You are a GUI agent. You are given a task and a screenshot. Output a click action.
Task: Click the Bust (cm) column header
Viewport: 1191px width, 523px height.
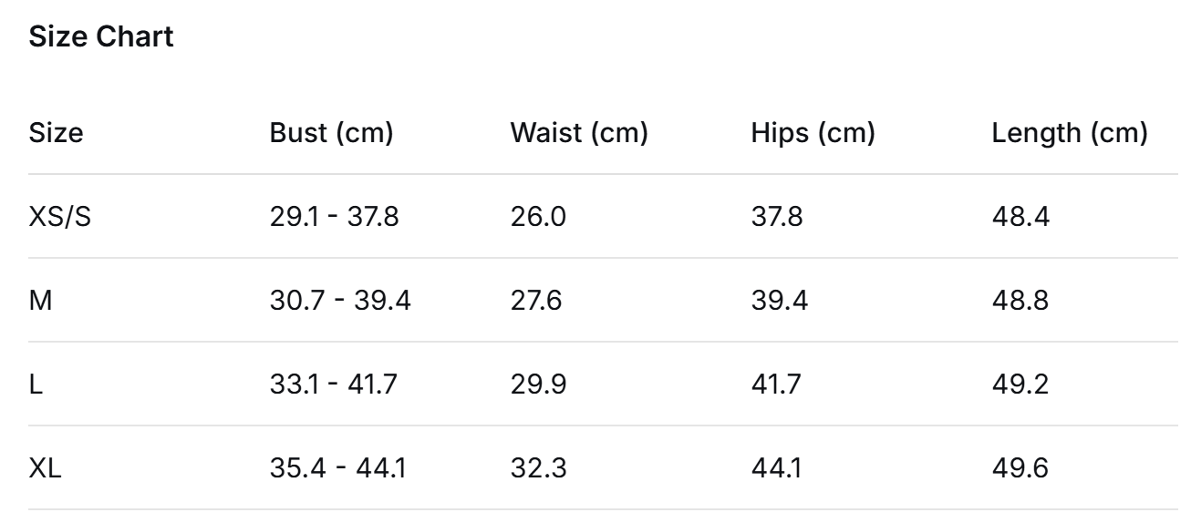click(331, 133)
